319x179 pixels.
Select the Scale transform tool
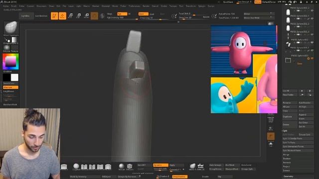[x=79, y=16]
